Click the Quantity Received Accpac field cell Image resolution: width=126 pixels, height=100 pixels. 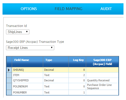tap(102, 80)
